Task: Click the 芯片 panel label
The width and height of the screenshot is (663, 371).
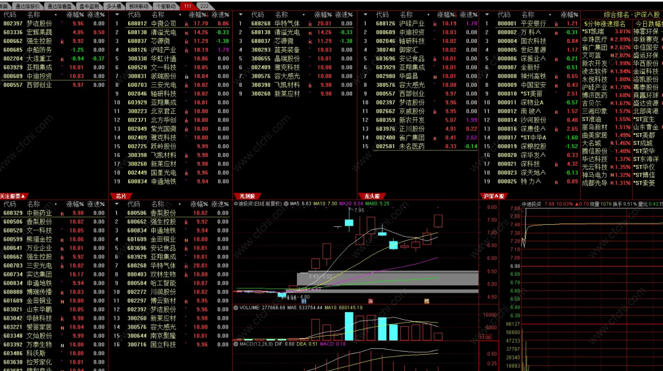Action: [121, 196]
